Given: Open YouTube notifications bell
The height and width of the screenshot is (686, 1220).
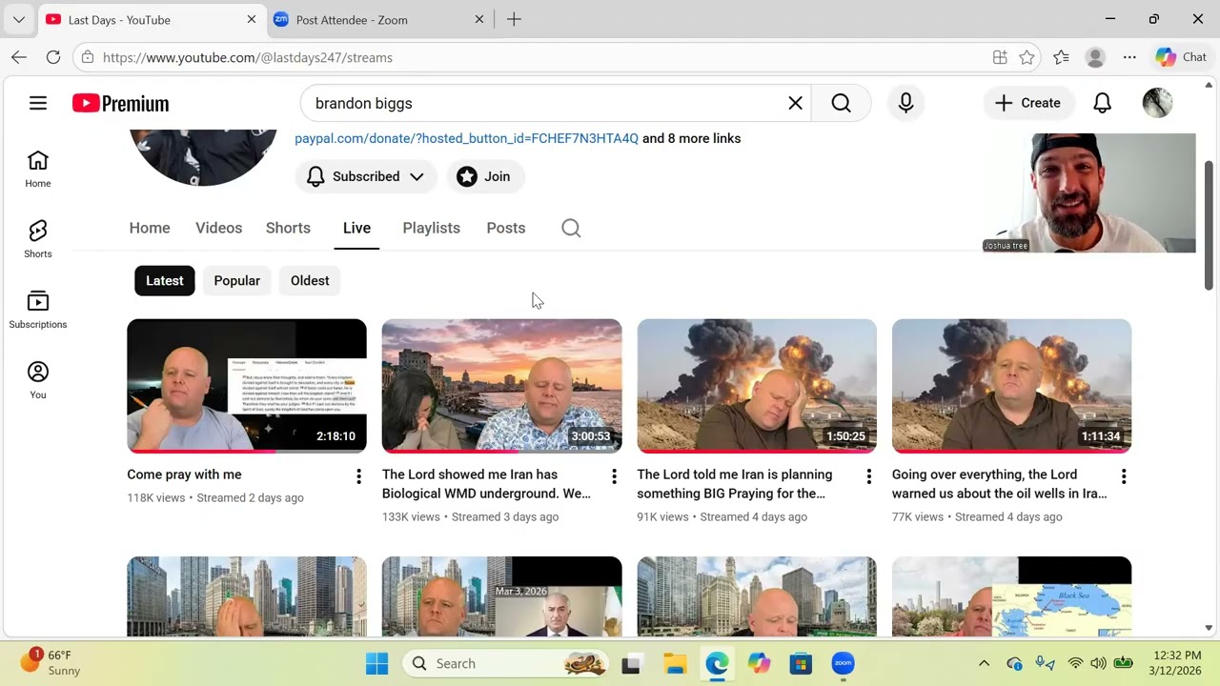Looking at the screenshot, I should coord(1102,103).
